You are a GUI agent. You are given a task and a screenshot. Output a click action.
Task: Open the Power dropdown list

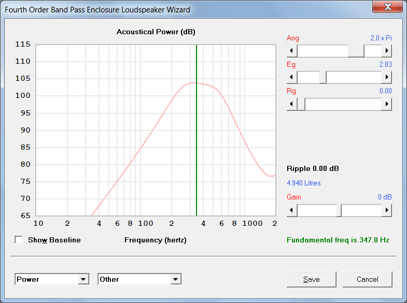tap(83, 279)
